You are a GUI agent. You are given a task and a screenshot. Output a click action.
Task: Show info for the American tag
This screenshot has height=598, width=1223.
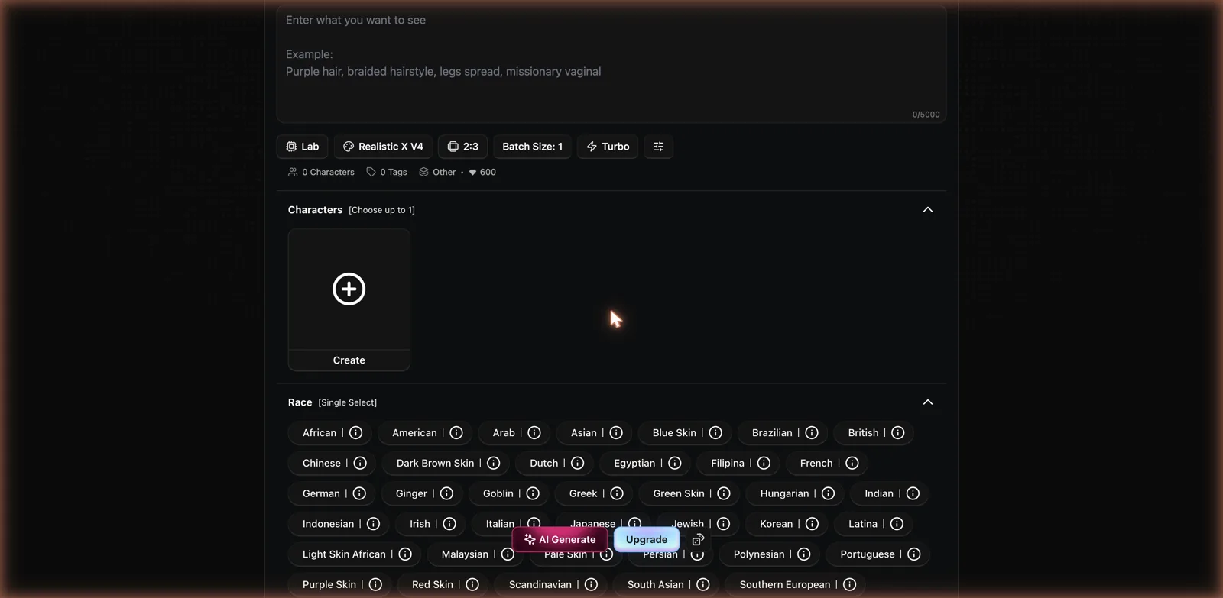[x=456, y=433]
